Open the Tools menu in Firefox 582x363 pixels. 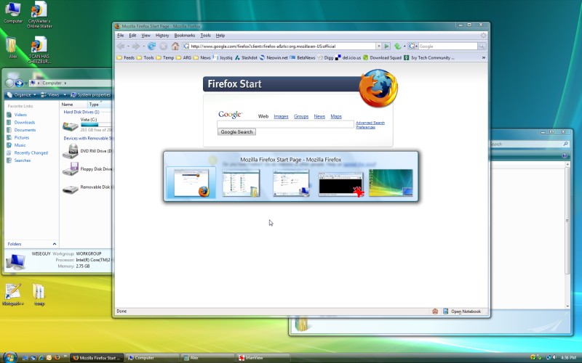coord(206,36)
